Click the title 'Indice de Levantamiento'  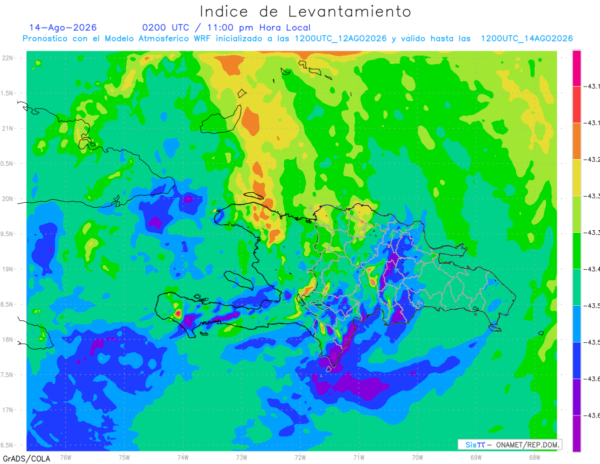(x=305, y=12)
